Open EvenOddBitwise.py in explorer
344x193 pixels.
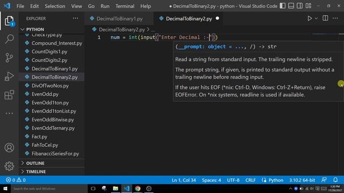coord(53,120)
